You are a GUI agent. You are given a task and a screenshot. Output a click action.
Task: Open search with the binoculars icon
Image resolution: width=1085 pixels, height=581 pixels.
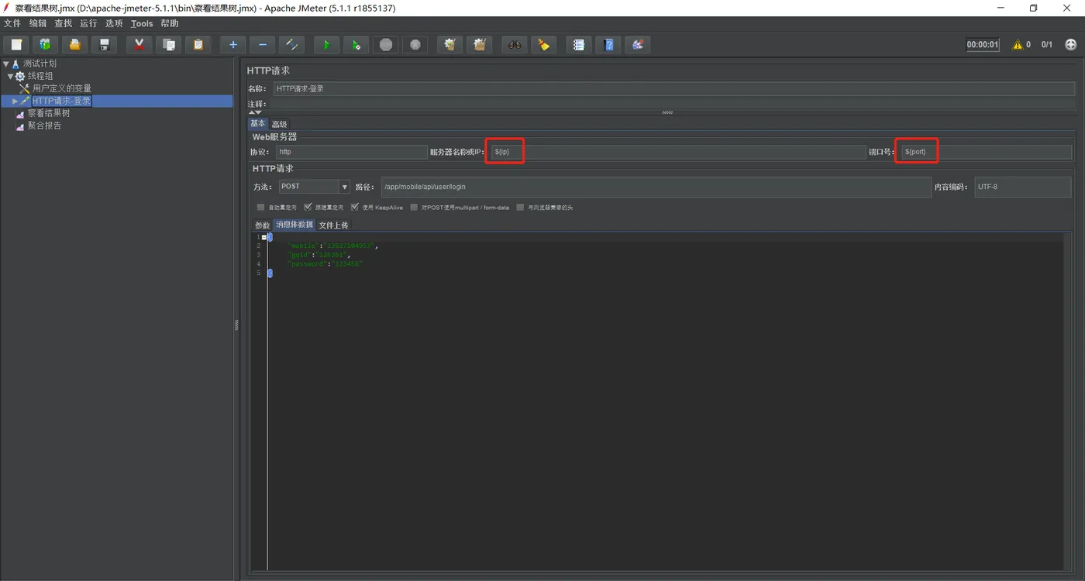(x=514, y=45)
